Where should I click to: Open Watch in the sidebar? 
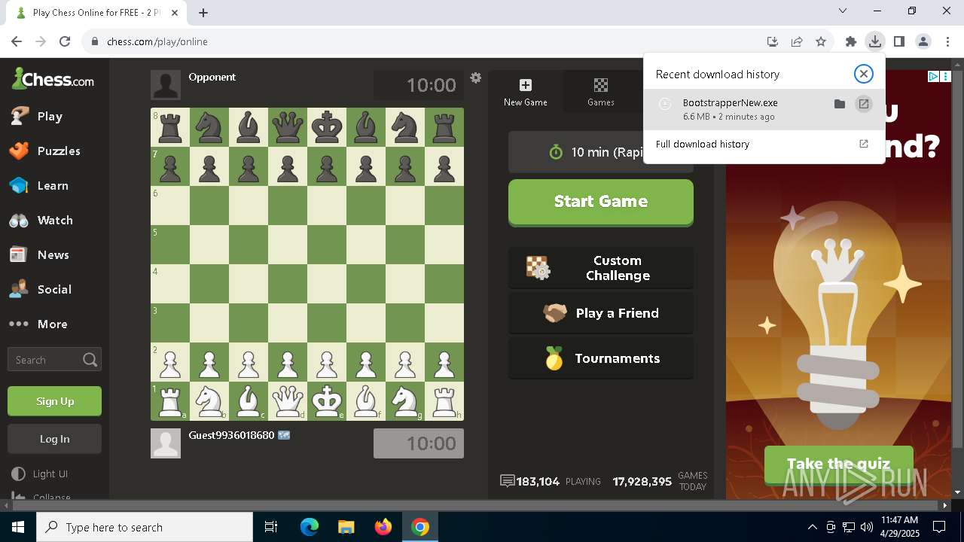[55, 220]
